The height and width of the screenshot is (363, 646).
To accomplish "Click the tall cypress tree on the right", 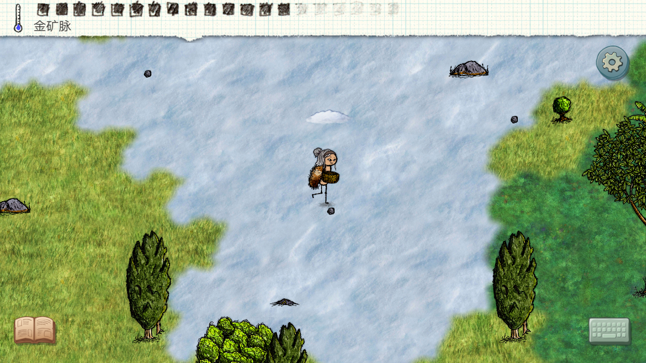I will tap(514, 285).
